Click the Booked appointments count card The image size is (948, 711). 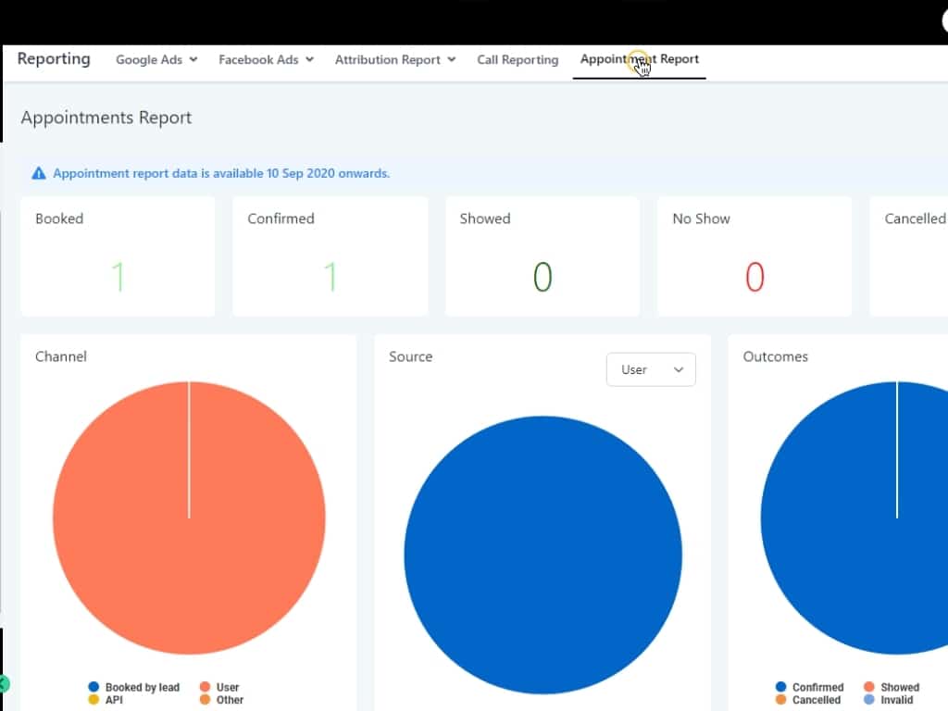point(118,256)
